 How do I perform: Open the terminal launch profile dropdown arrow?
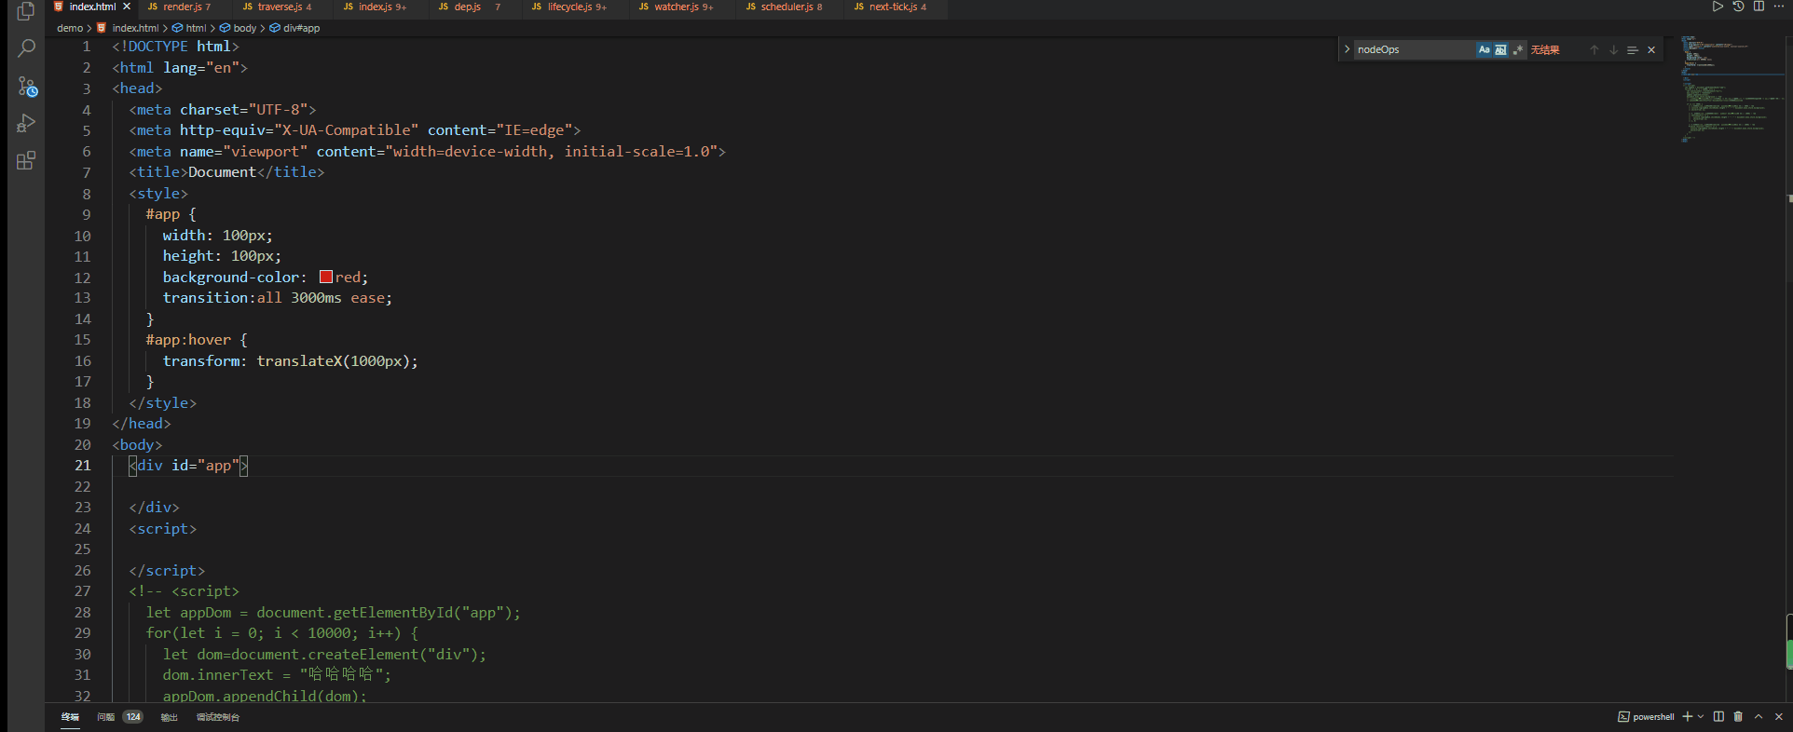pos(1701,716)
